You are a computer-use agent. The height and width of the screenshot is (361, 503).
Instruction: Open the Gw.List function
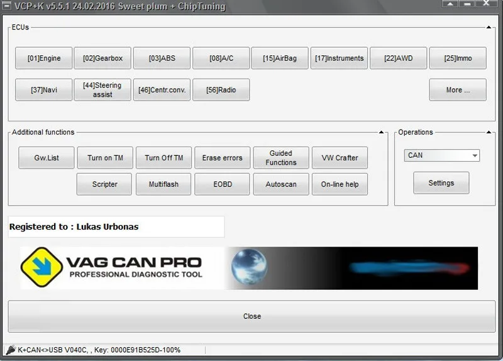pyautogui.click(x=47, y=158)
